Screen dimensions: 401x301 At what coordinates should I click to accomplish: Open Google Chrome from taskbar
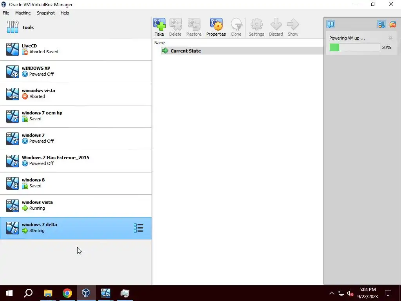[67, 293]
